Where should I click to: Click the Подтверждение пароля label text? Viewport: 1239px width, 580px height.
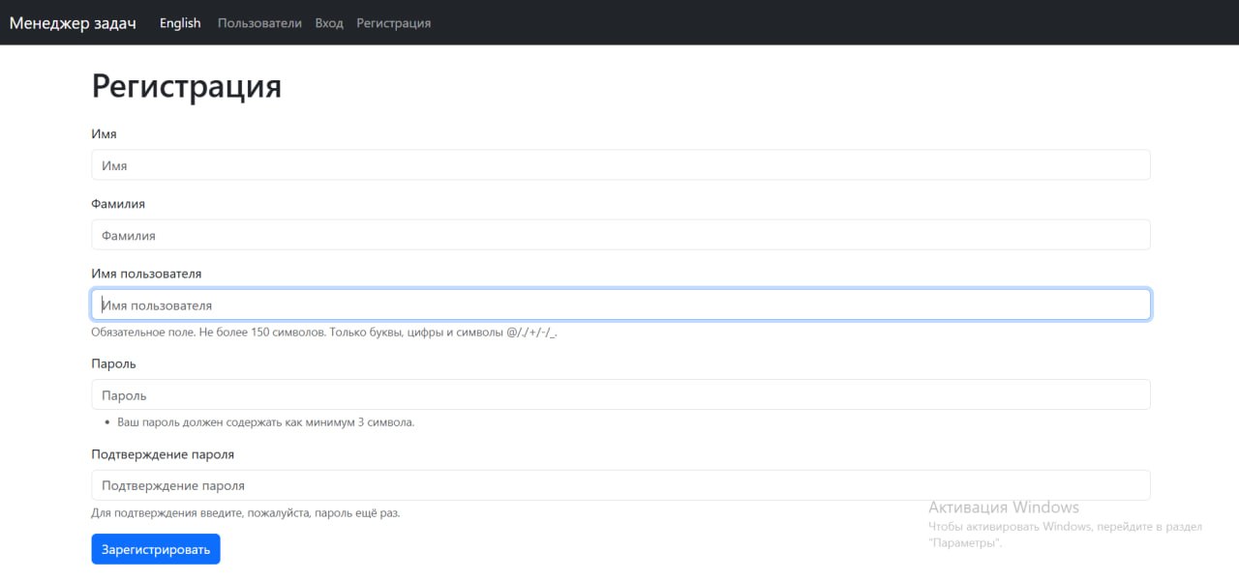tap(163, 453)
